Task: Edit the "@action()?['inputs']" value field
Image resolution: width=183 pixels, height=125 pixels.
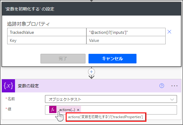Action: (126, 32)
